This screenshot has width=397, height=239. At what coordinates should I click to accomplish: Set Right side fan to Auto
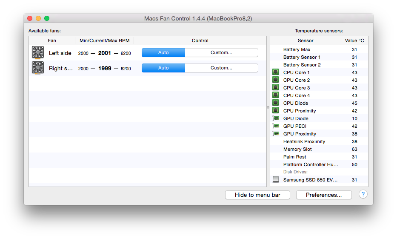163,68
